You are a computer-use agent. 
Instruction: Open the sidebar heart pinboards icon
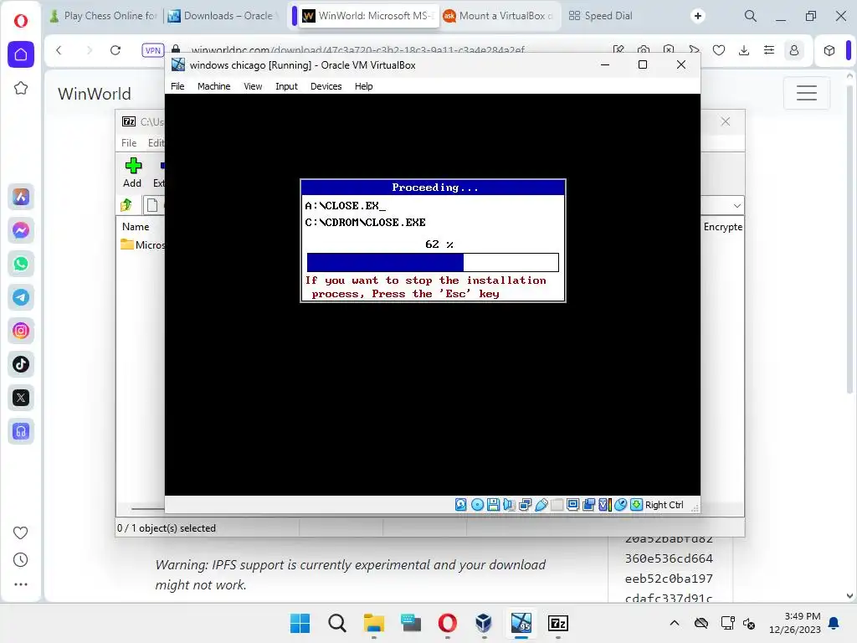point(20,532)
